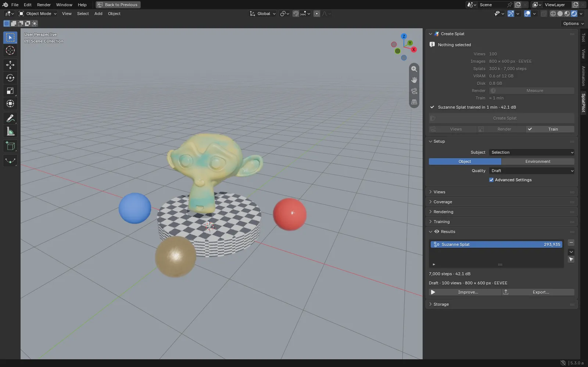Switch to wireframe viewport shading

[x=553, y=14]
